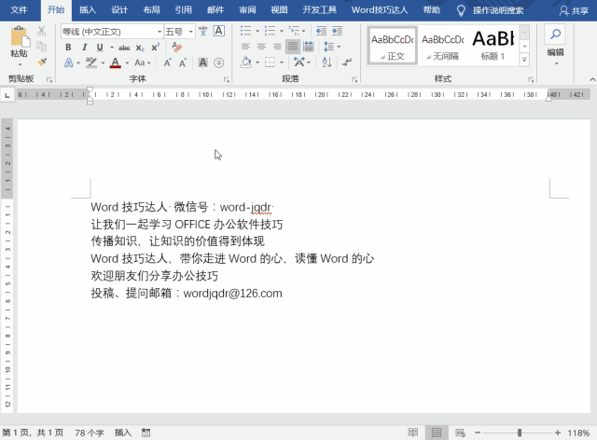This screenshot has height=440, width=597.
Task: Open the font size dropdown
Action: 190,32
